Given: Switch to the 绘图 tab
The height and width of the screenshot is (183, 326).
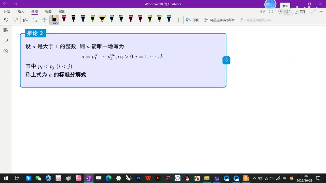Looking at the screenshot, I should pos(35,11).
